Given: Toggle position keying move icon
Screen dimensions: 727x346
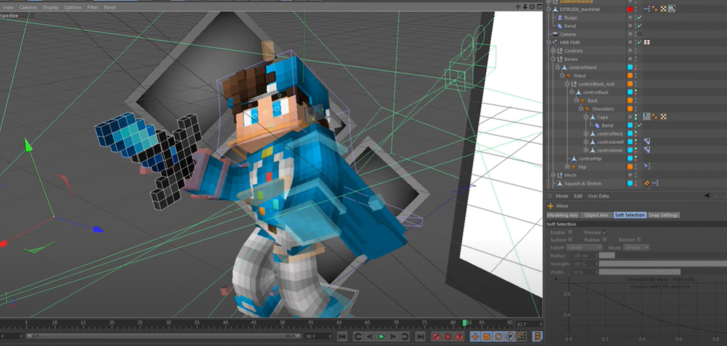Looking at the screenshot, I should (475, 337).
